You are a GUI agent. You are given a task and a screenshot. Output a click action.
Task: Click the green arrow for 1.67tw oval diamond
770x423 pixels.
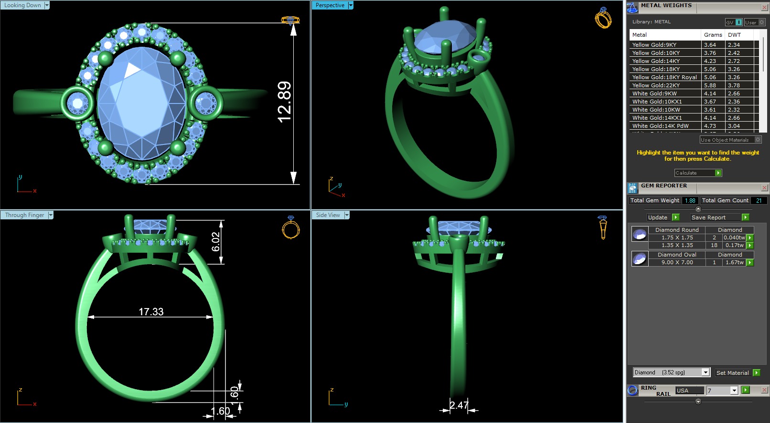click(750, 262)
